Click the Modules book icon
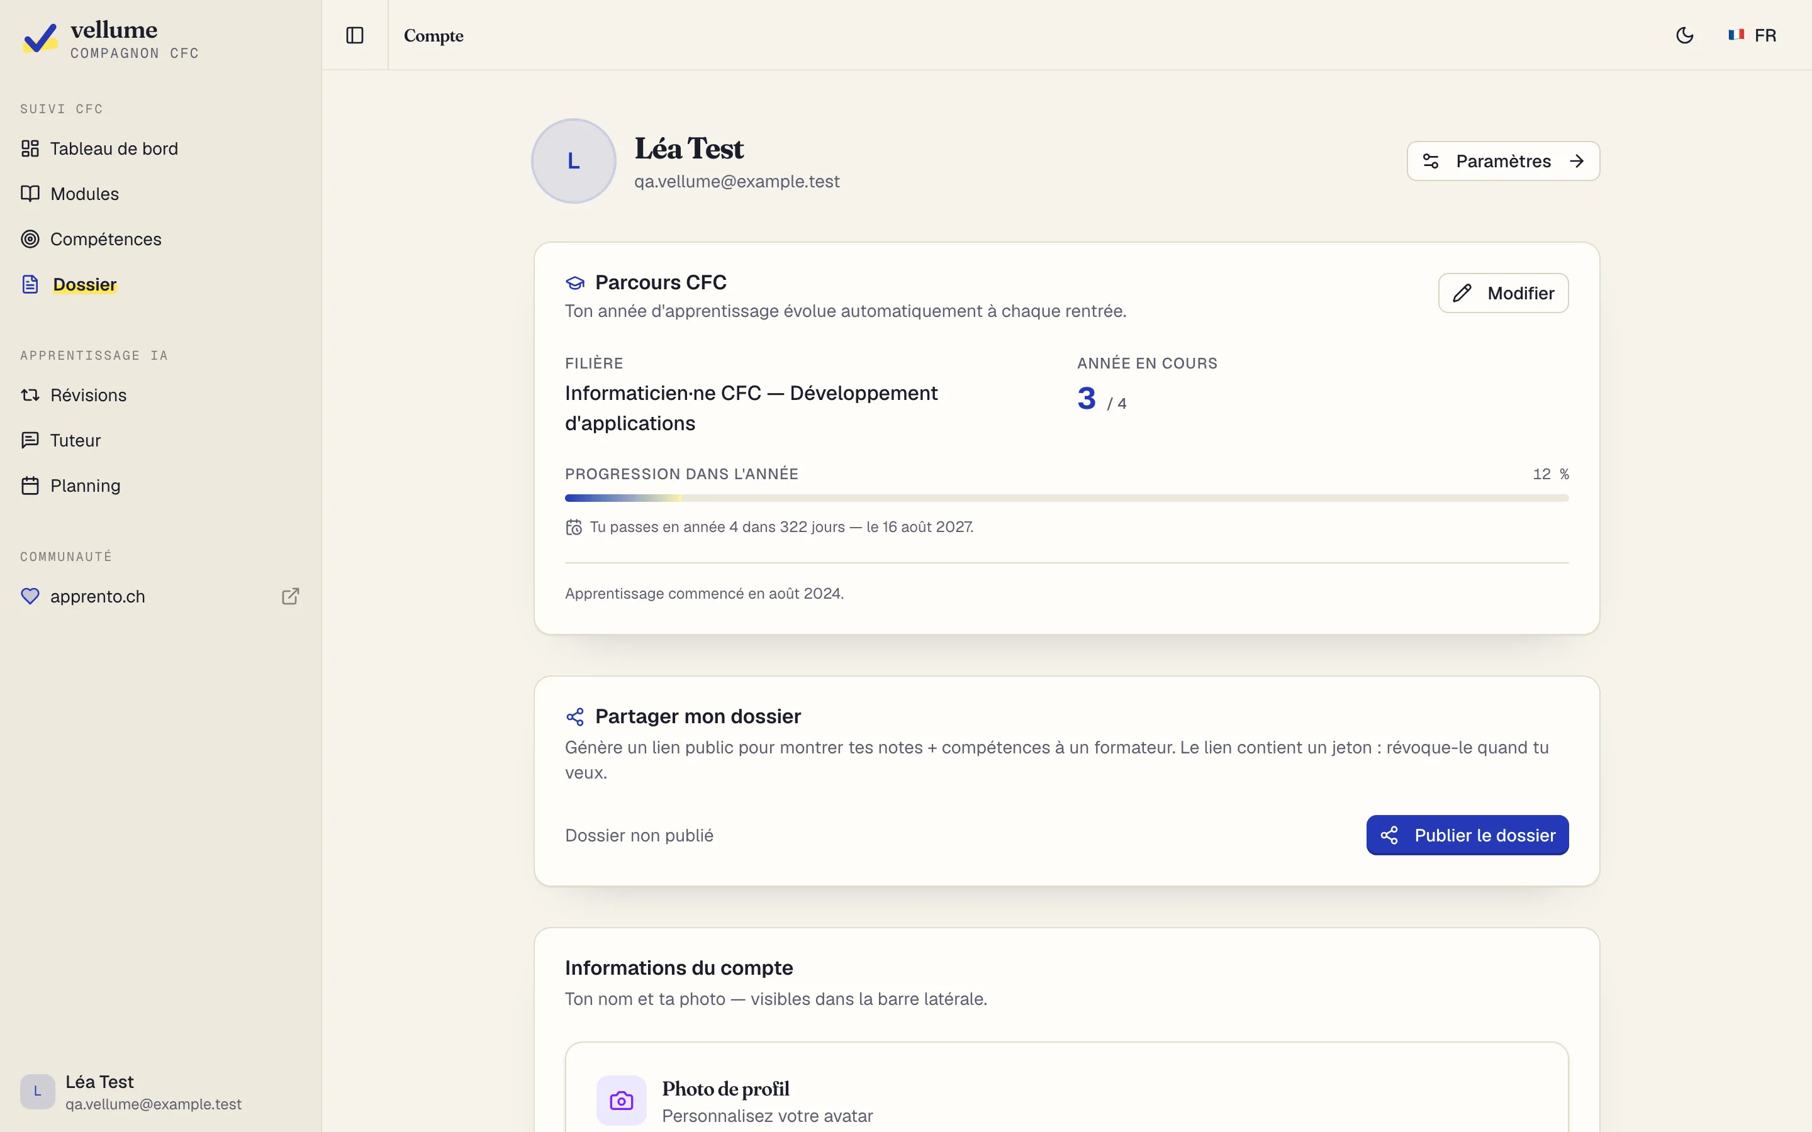The width and height of the screenshot is (1812, 1132). [x=30, y=194]
